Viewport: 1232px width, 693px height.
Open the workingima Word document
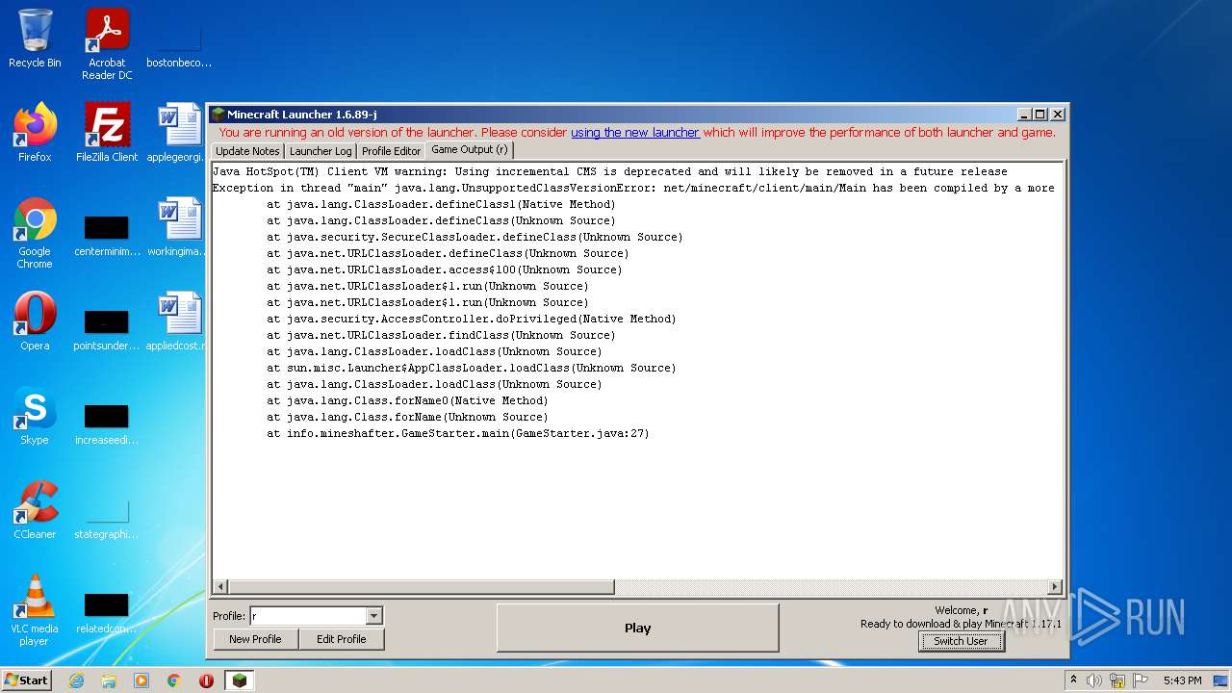(179, 227)
